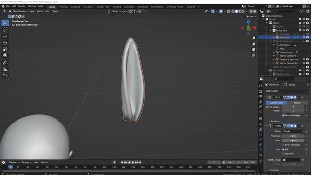This screenshot has height=175, width=311.
Task: Toggle Plane.010 visibility eye in outliner
Action: click(304, 37)
